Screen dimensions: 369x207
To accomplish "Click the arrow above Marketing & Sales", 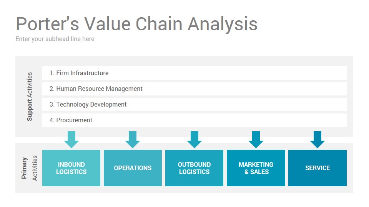I will [x=256, y=140].
